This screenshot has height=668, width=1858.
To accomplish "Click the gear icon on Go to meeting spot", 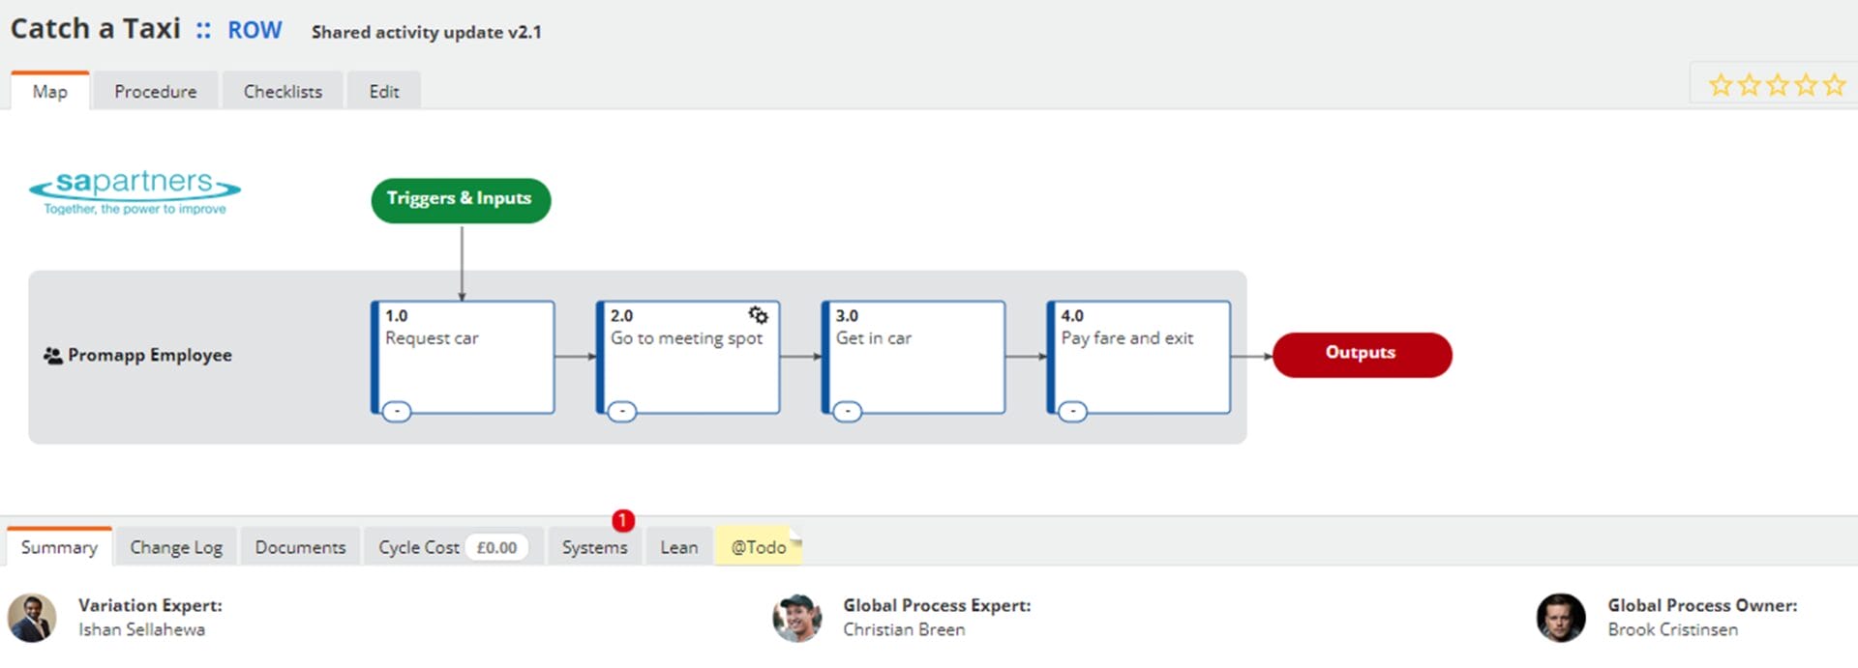I will (x=758, y=315).
